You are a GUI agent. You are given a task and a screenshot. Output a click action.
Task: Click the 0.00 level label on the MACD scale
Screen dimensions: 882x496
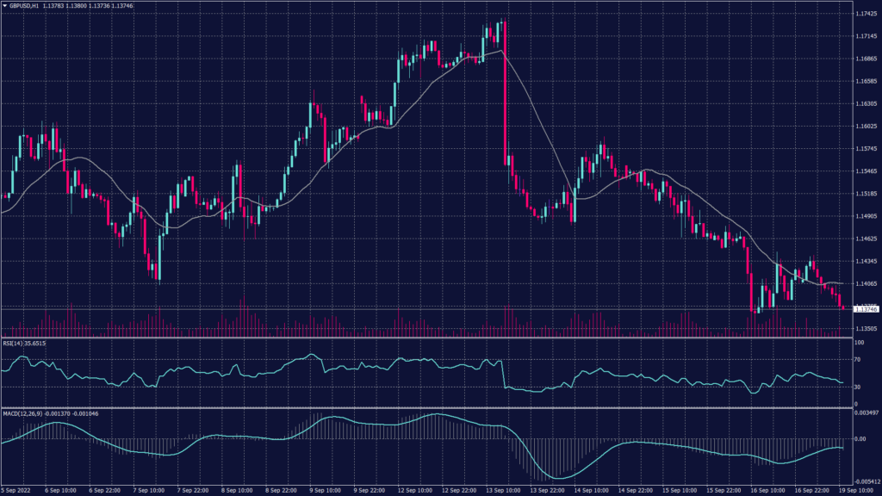click(860, 437)
